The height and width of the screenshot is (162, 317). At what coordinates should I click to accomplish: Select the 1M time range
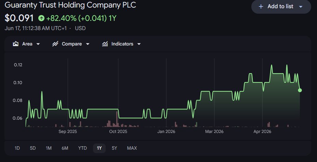click(x=49, y=148)
